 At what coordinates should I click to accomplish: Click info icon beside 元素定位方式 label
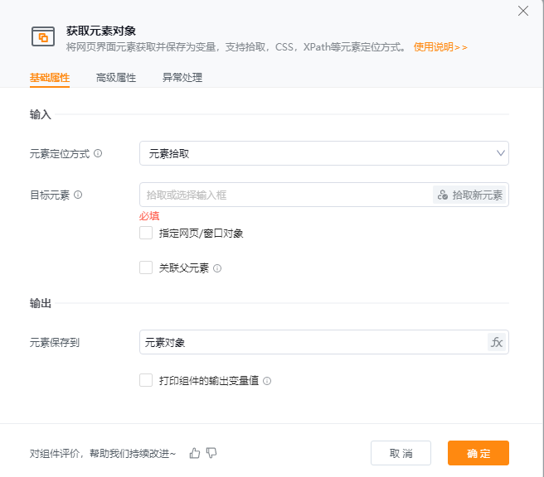pyautogui.click(x=98, y=153)
